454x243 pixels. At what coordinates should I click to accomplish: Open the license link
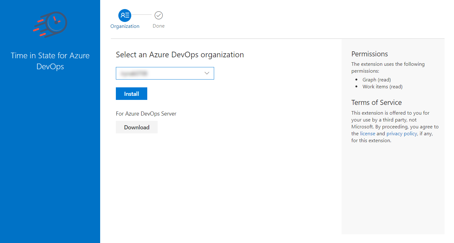pyautogui.click(x=367, y=133)
